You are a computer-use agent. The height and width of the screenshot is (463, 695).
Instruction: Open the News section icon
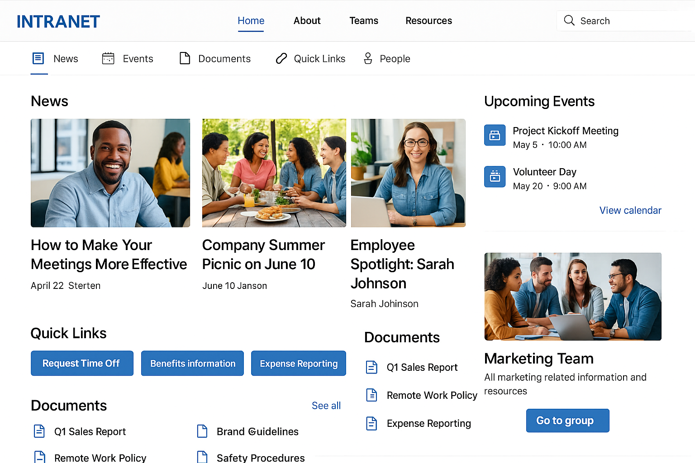point(39,58)
